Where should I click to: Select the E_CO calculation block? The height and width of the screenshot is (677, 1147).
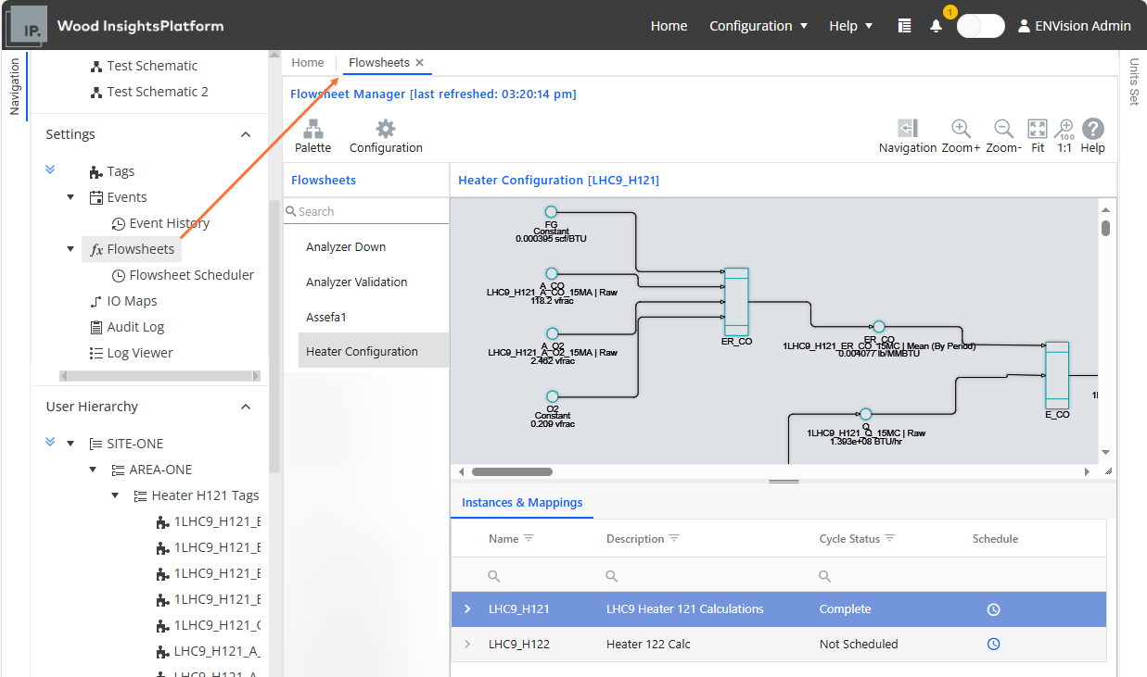[x=1057, y=375]
